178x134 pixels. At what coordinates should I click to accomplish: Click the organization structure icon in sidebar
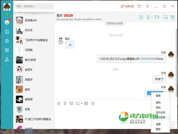[7, 59]
